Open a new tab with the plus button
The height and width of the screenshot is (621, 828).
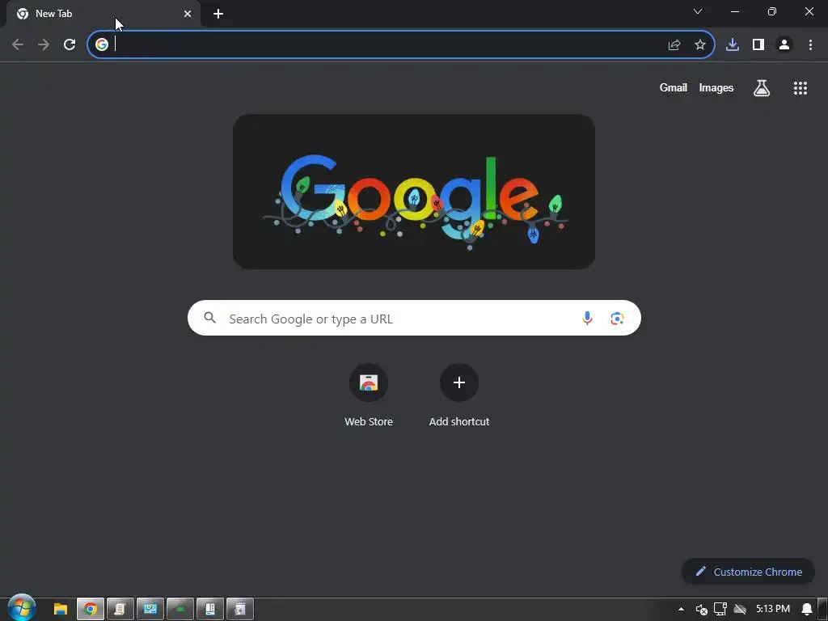click(218, 14)
